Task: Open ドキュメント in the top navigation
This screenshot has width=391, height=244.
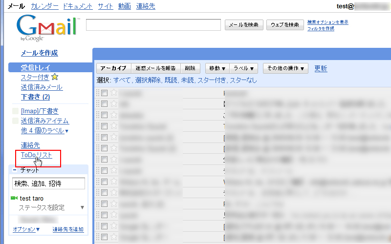Action: (78, 6)
